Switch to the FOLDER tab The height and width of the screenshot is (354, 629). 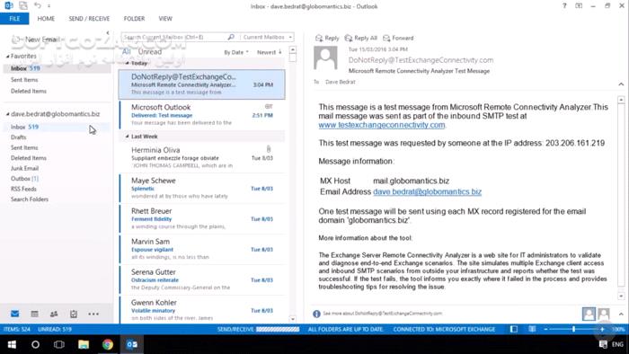[x=135, y=19]
